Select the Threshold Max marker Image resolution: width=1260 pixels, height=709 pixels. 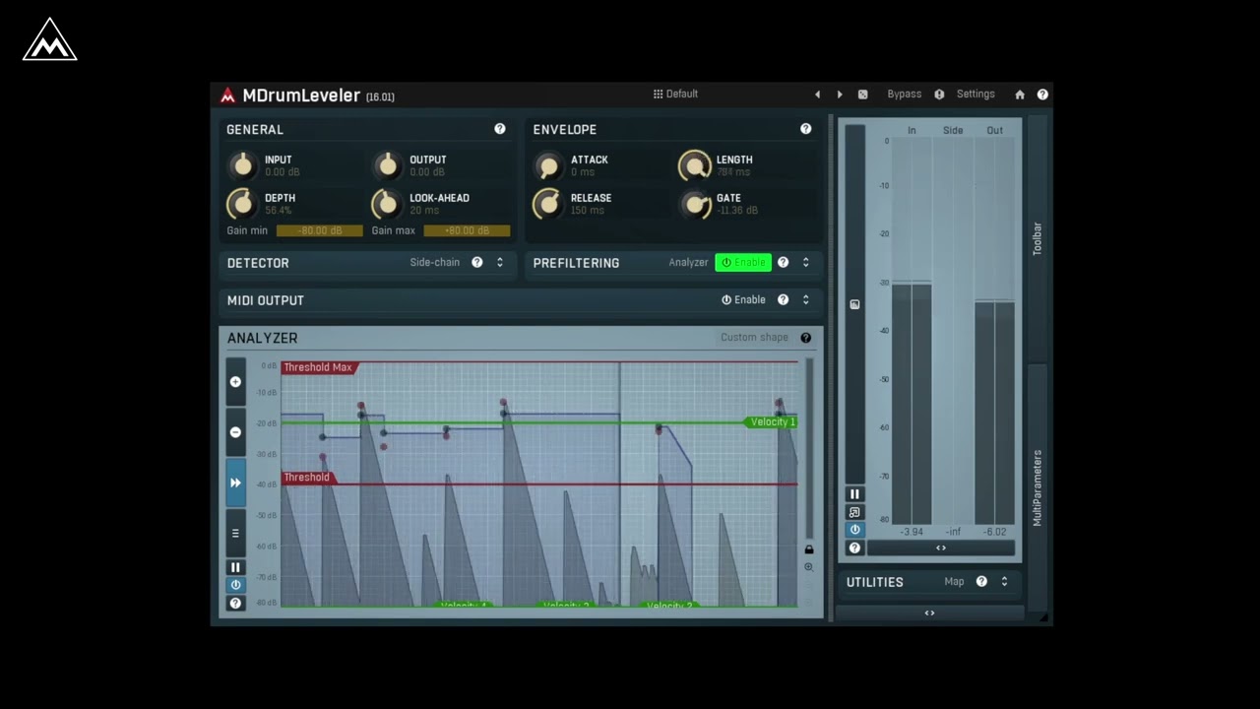click(x=318, y=367)
